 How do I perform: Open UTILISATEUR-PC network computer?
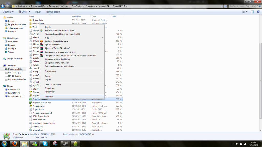pos(16,96)
